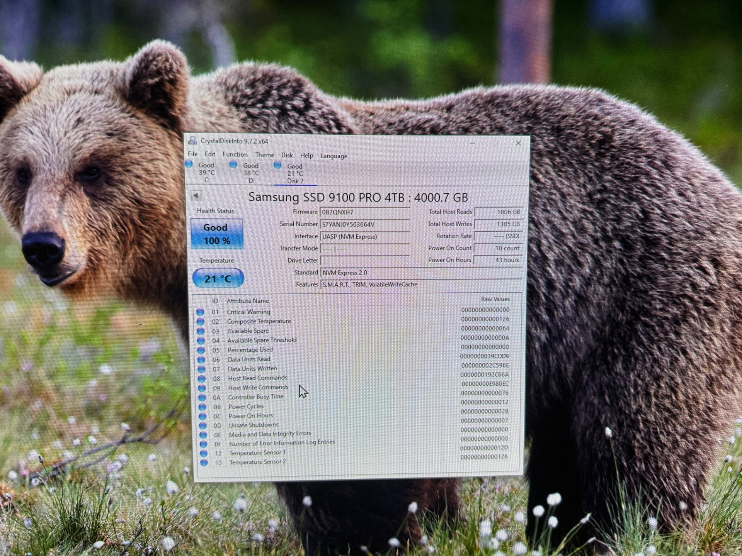Click the previous disk arrow button
This screenshot has height=556, width=742.
pos(196,196)
